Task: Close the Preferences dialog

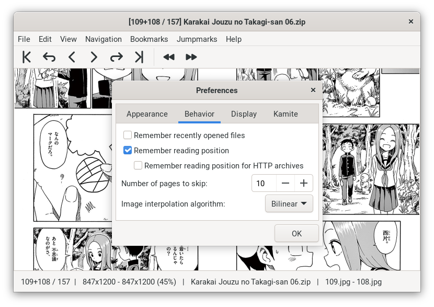Action: [313, 90]
